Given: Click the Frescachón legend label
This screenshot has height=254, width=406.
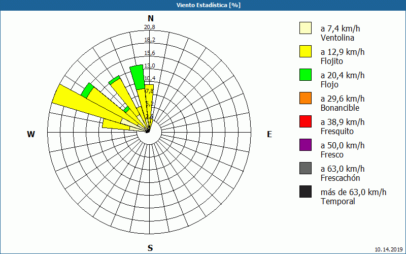Looking at the screenshot, I should coord(340,178).
